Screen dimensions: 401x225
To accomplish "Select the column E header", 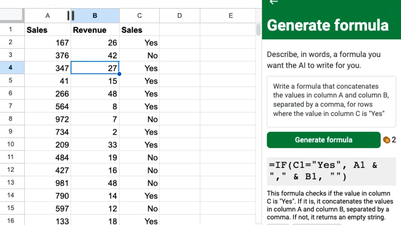I will tap(231, 16).
